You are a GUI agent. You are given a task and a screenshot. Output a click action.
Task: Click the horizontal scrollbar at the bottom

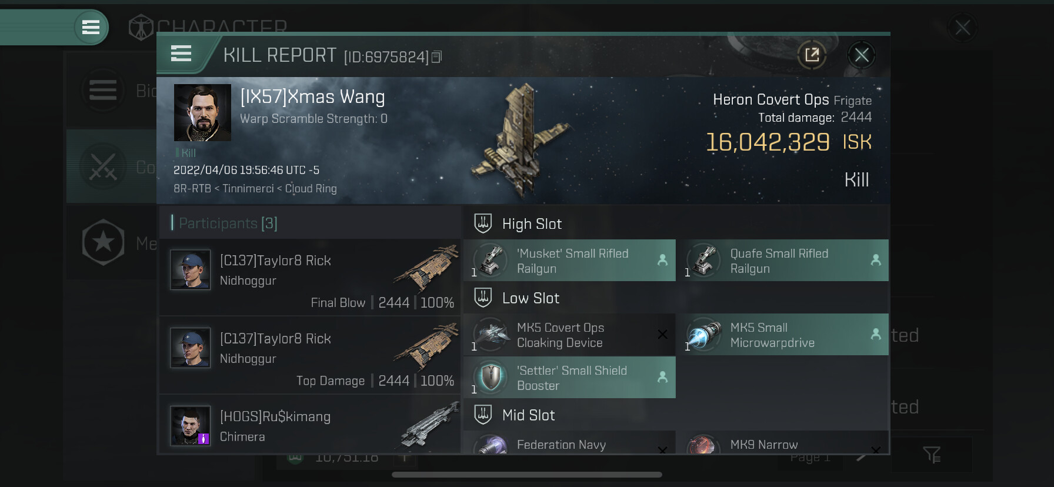pos(527,475)
